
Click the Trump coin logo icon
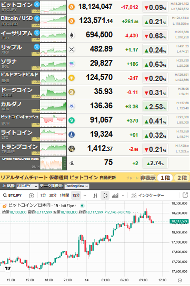tap(72, 149)
